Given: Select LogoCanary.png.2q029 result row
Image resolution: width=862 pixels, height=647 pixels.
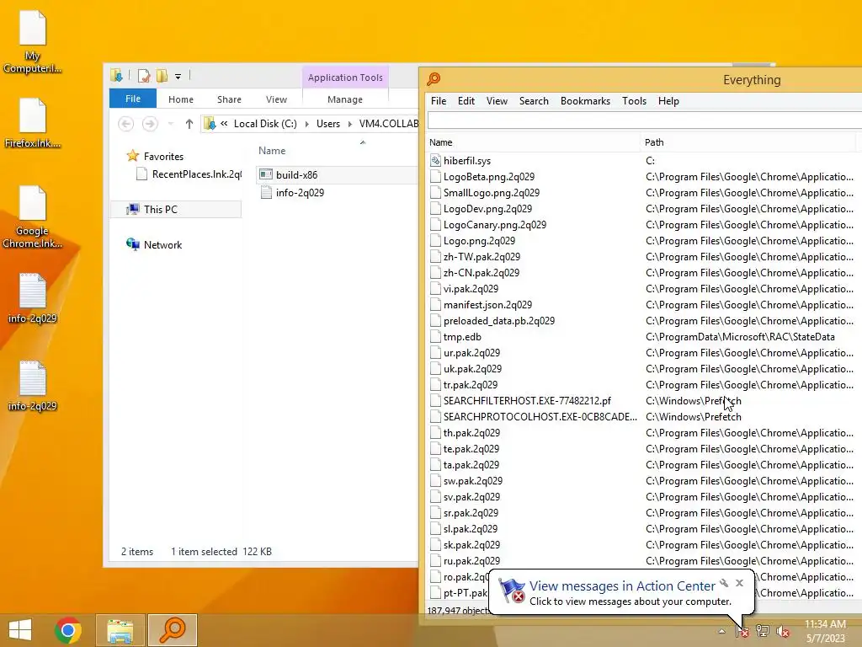Looking at the screenshot, I should click(x=495, y=224).
